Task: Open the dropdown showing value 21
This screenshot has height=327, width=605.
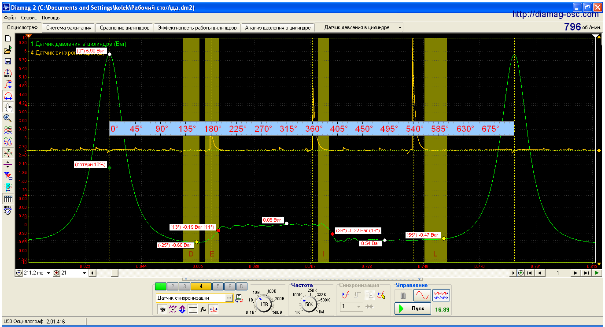Action: click(x=85, y=273)
